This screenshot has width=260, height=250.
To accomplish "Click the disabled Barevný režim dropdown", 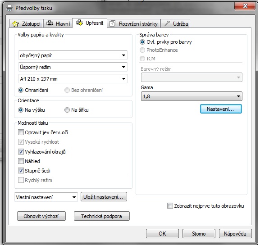I will pyautogui.click(x=192, y=77).
